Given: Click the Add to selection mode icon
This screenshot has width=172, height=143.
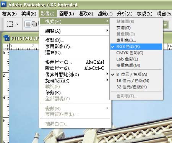Looking at the screenshot, I should [x=34, y=24].
